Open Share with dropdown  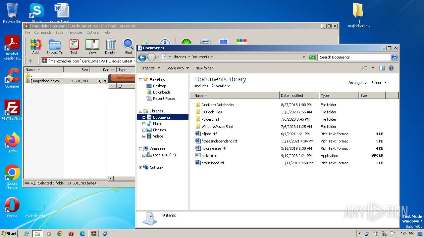click(178, 68)
